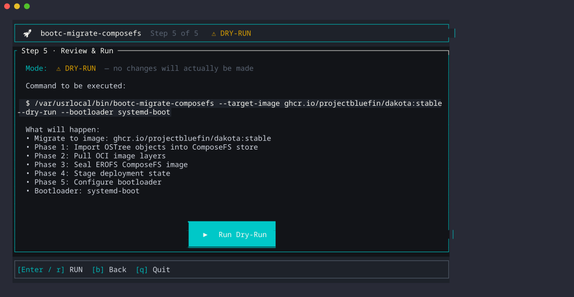Click the 'What will happen:' label
574x297 pixels.
pos(63,130)
